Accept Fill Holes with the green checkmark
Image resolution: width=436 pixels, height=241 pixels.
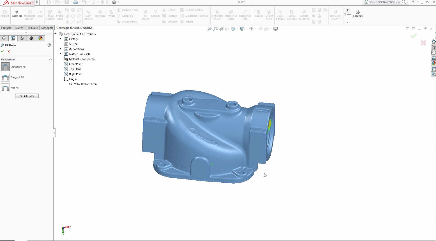(3, 51)
